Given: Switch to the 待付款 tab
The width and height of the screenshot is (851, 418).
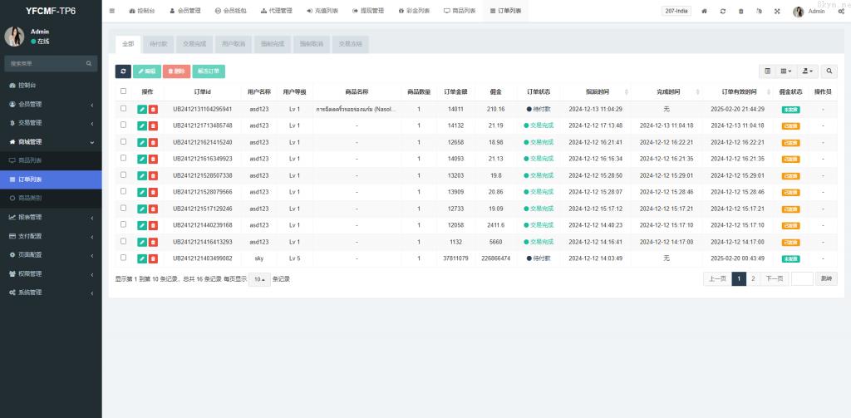Looking at the screenshot, I should click(x=158, y=44).
